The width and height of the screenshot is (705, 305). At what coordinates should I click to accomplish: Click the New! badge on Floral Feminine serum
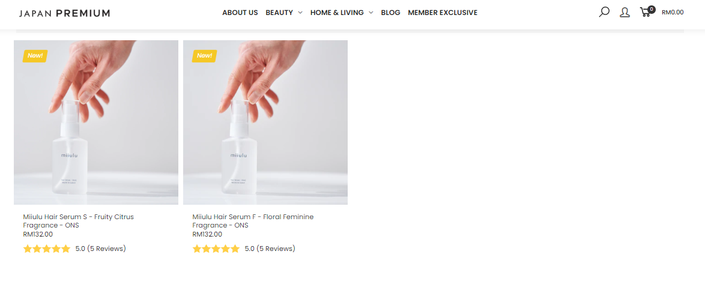point(205,56)
